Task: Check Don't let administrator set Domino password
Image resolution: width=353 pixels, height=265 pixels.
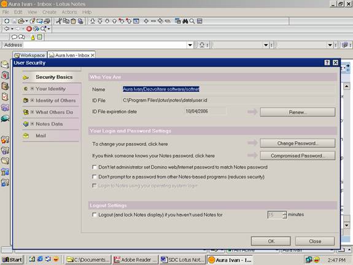Action: point(95,167)
